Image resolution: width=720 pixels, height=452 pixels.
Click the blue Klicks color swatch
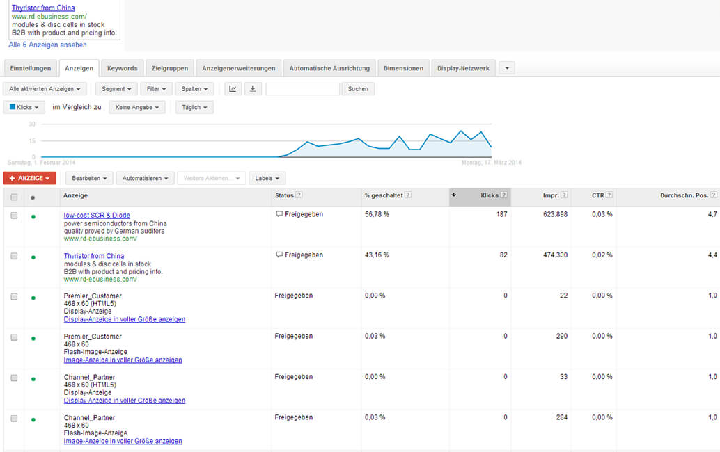click(x=13, y=107)
